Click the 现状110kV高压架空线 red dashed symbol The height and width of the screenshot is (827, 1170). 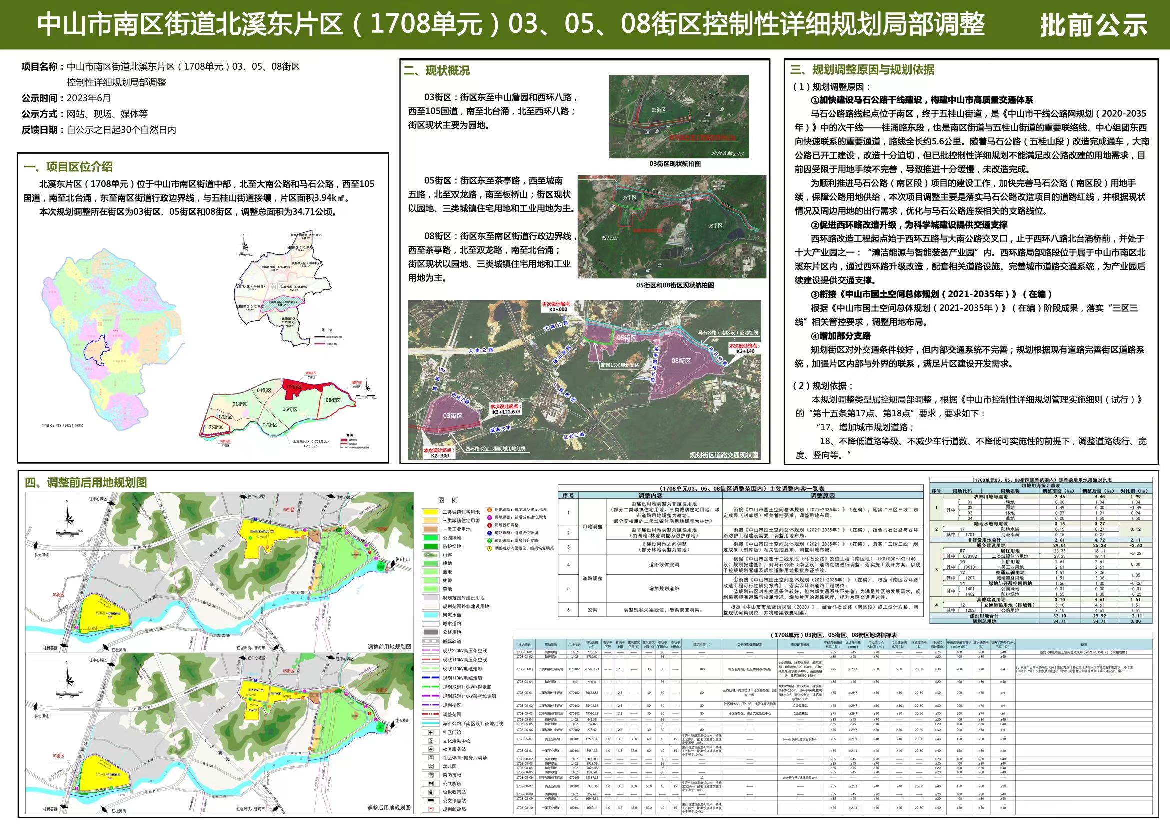pyautogui.click(x=431, y=660)
